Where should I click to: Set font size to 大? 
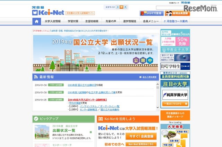[x=125, y=7]
